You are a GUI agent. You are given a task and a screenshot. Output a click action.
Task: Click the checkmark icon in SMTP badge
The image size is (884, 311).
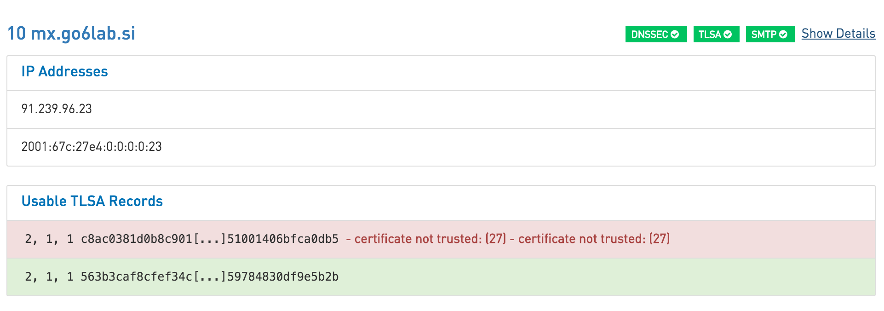783,35
